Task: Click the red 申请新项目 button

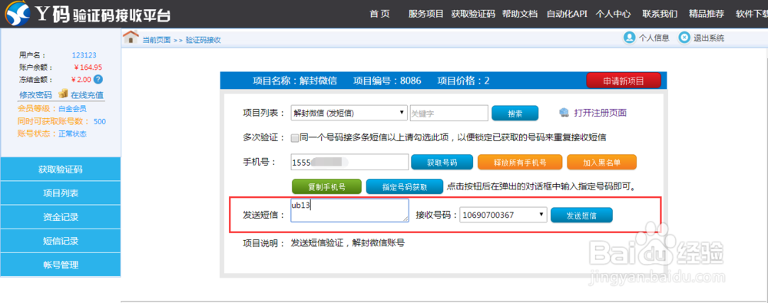Action: tap(624, 81)
